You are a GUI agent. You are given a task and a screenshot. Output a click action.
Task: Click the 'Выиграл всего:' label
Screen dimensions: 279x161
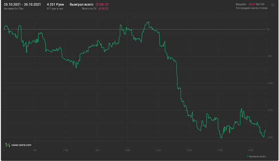tap(82, 4)
